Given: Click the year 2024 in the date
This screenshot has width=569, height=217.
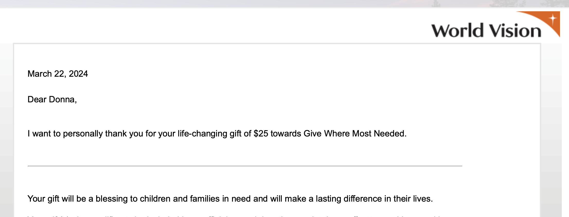Looking at the screenshot, I should [78, 74].
